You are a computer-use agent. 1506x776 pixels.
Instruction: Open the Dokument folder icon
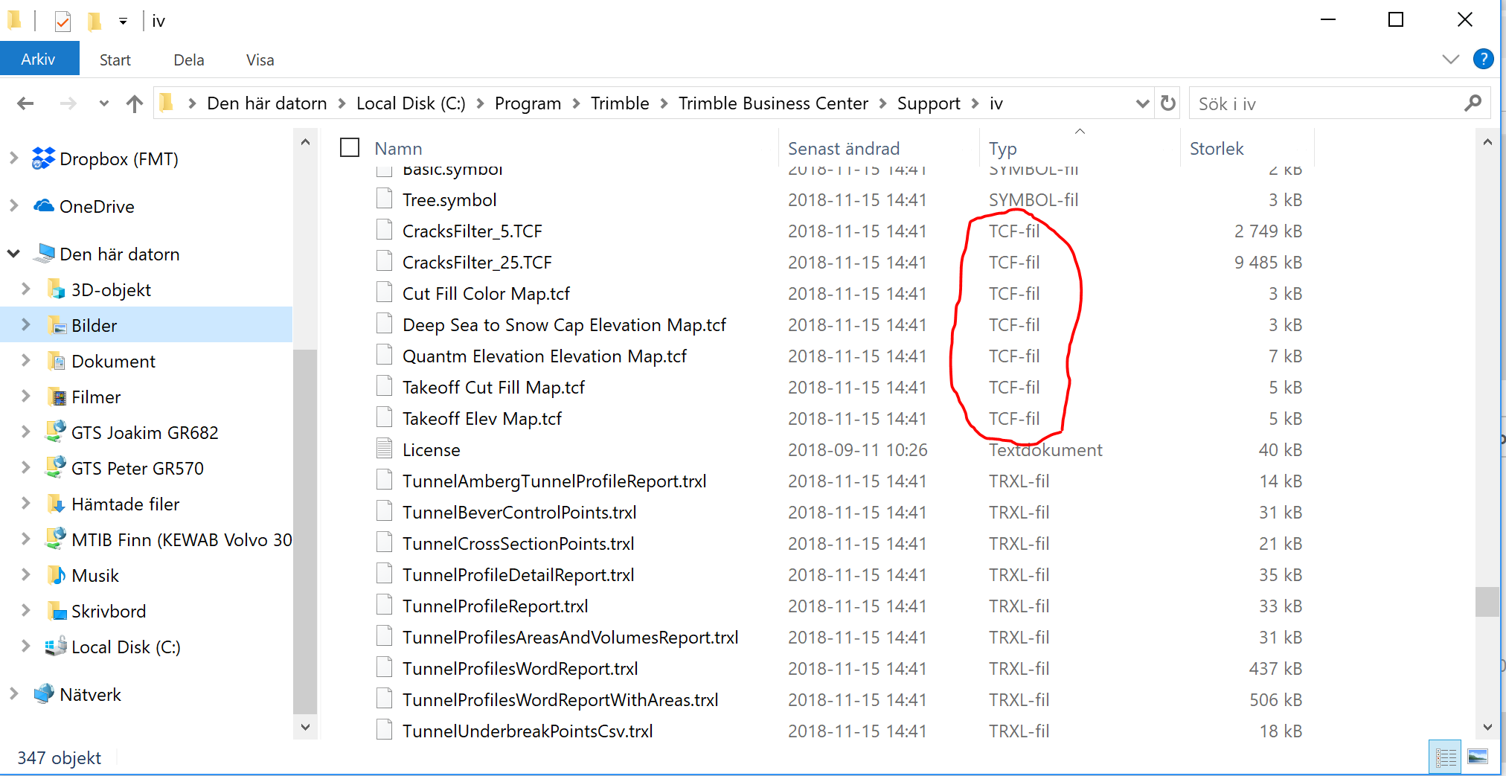point(57,361)
